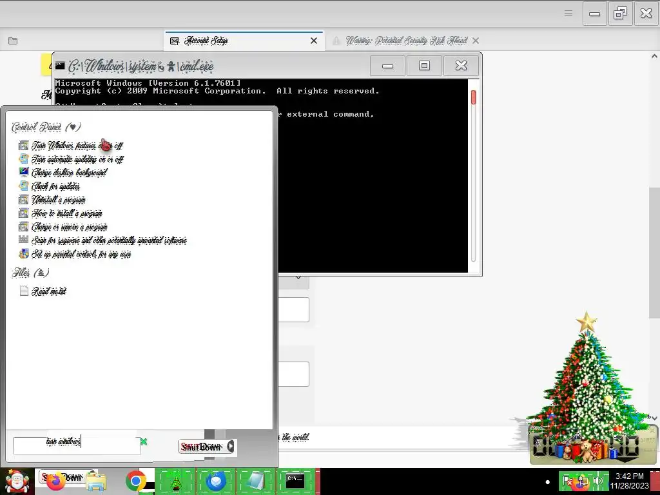The height and width of the screenshot is (495, 660).
Task: Open the volume speaker tray icon
Action: [x=599, y=481]
